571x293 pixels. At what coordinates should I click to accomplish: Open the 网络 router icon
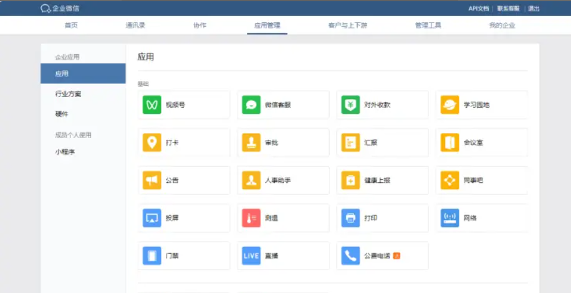449,218
